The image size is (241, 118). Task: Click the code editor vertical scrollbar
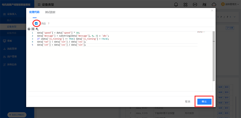pos(214,56)
